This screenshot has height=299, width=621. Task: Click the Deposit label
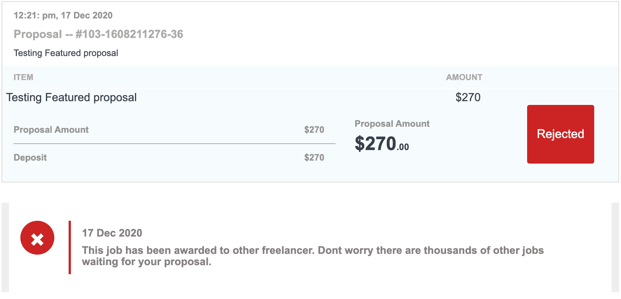[x=30, y=158]
